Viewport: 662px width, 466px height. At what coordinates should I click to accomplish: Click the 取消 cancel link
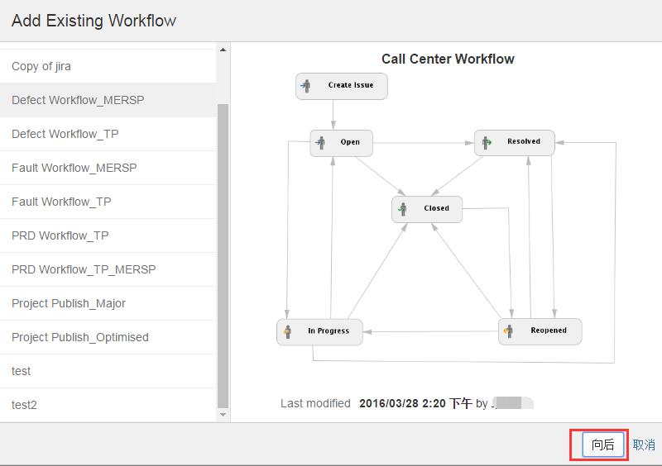[644, 445]
